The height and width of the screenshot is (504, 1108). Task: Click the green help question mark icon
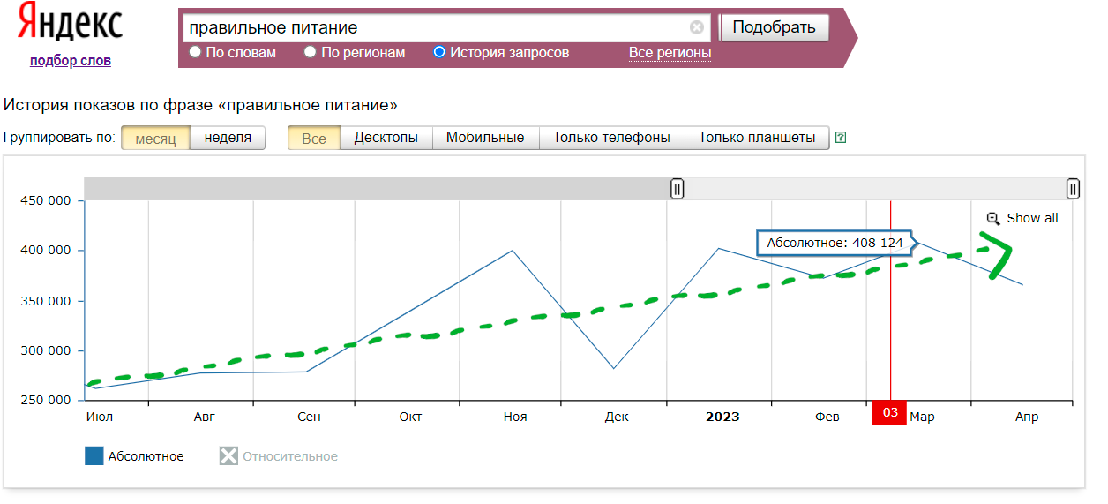click(x=841, y=138)
